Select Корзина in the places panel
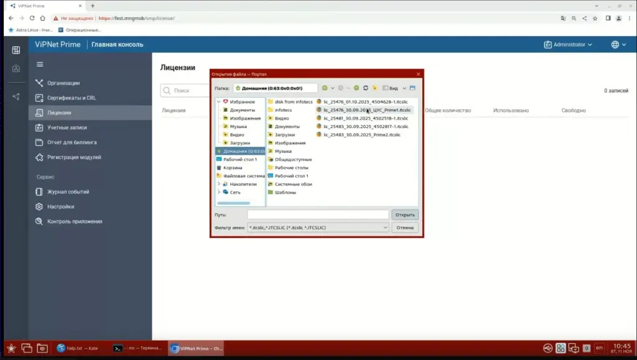Screen dimensions: 637x360 [x=230, y=168]
